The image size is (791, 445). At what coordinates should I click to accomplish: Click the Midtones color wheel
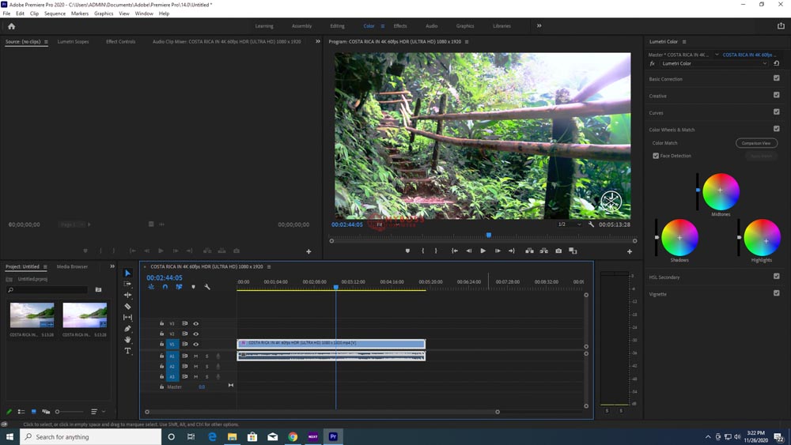coord(721,190)
